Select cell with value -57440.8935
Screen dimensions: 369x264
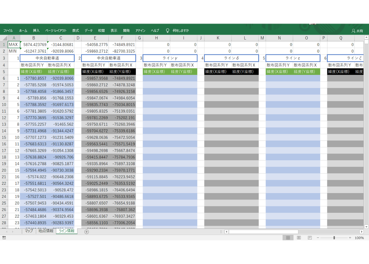34,223
